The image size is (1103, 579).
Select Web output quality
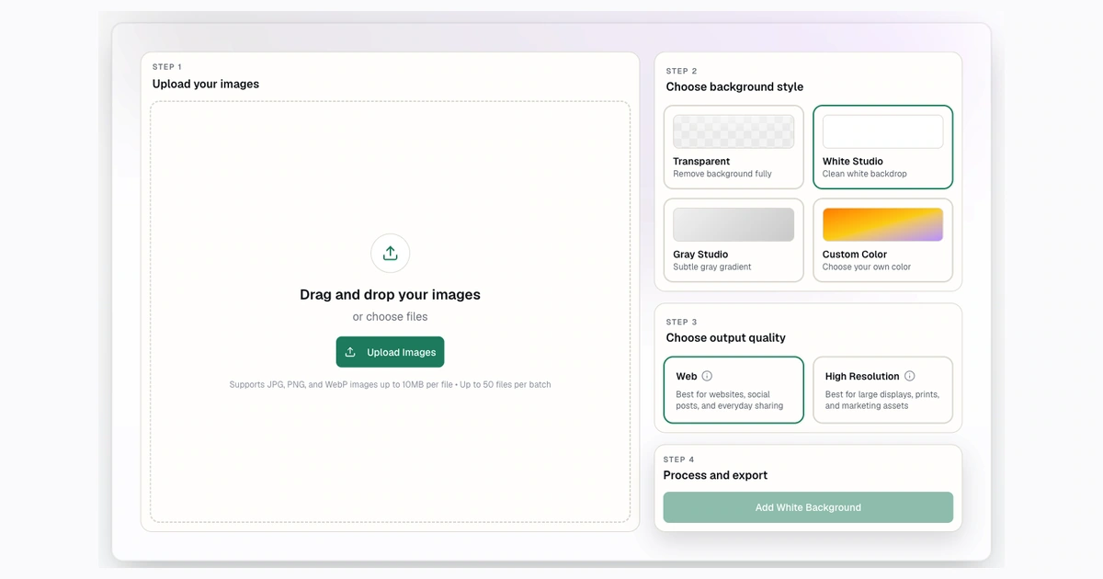tap(733, 390)
